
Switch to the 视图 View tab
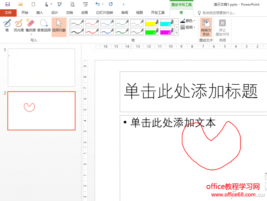tap(140, 12)
